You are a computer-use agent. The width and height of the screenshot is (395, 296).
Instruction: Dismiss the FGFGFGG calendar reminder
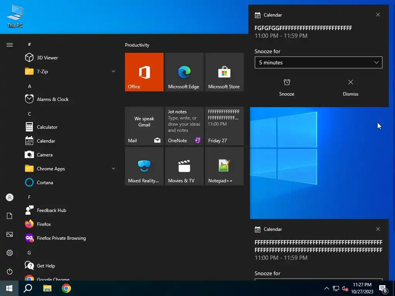coord(350,87)
